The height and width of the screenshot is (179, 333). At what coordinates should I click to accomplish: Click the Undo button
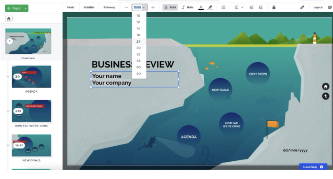(71, 7)
